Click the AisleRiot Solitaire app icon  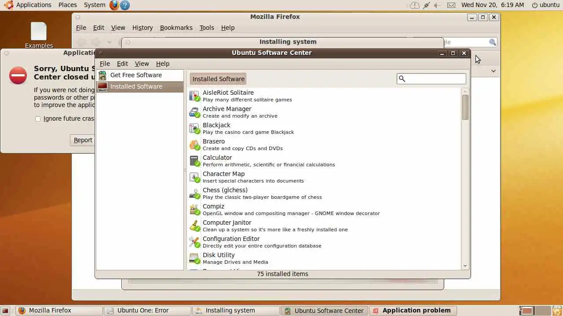click(x=194, y=96)
